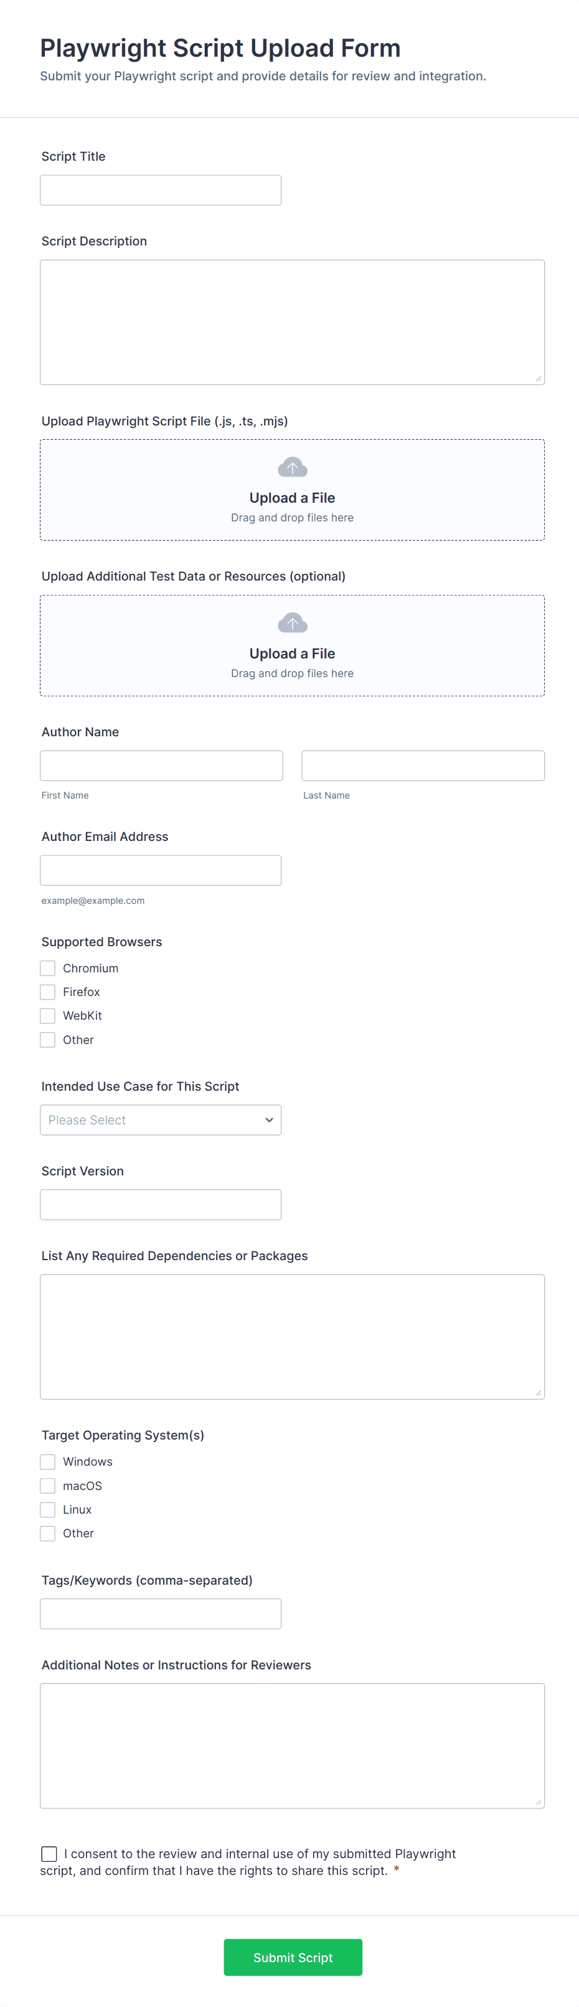
Task: Click cloud upload icon for additional test data
Action: [292, 624]
